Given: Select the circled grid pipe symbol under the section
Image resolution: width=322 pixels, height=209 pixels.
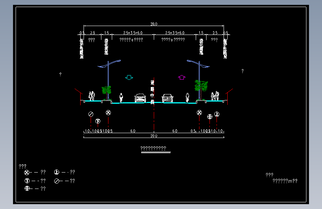Looking at the screenshot, I should click(210, 117).
